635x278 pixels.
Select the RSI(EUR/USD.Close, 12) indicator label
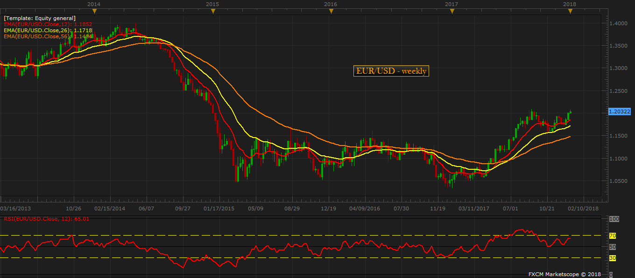point(47,218)
